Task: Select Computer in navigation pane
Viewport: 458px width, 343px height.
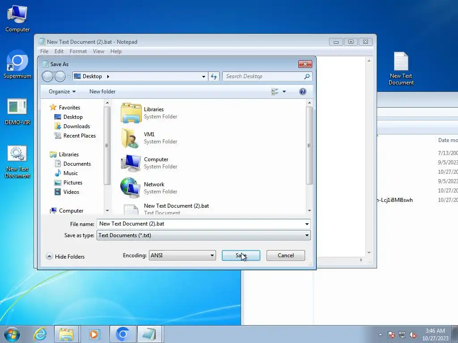Action: [67, 211]
